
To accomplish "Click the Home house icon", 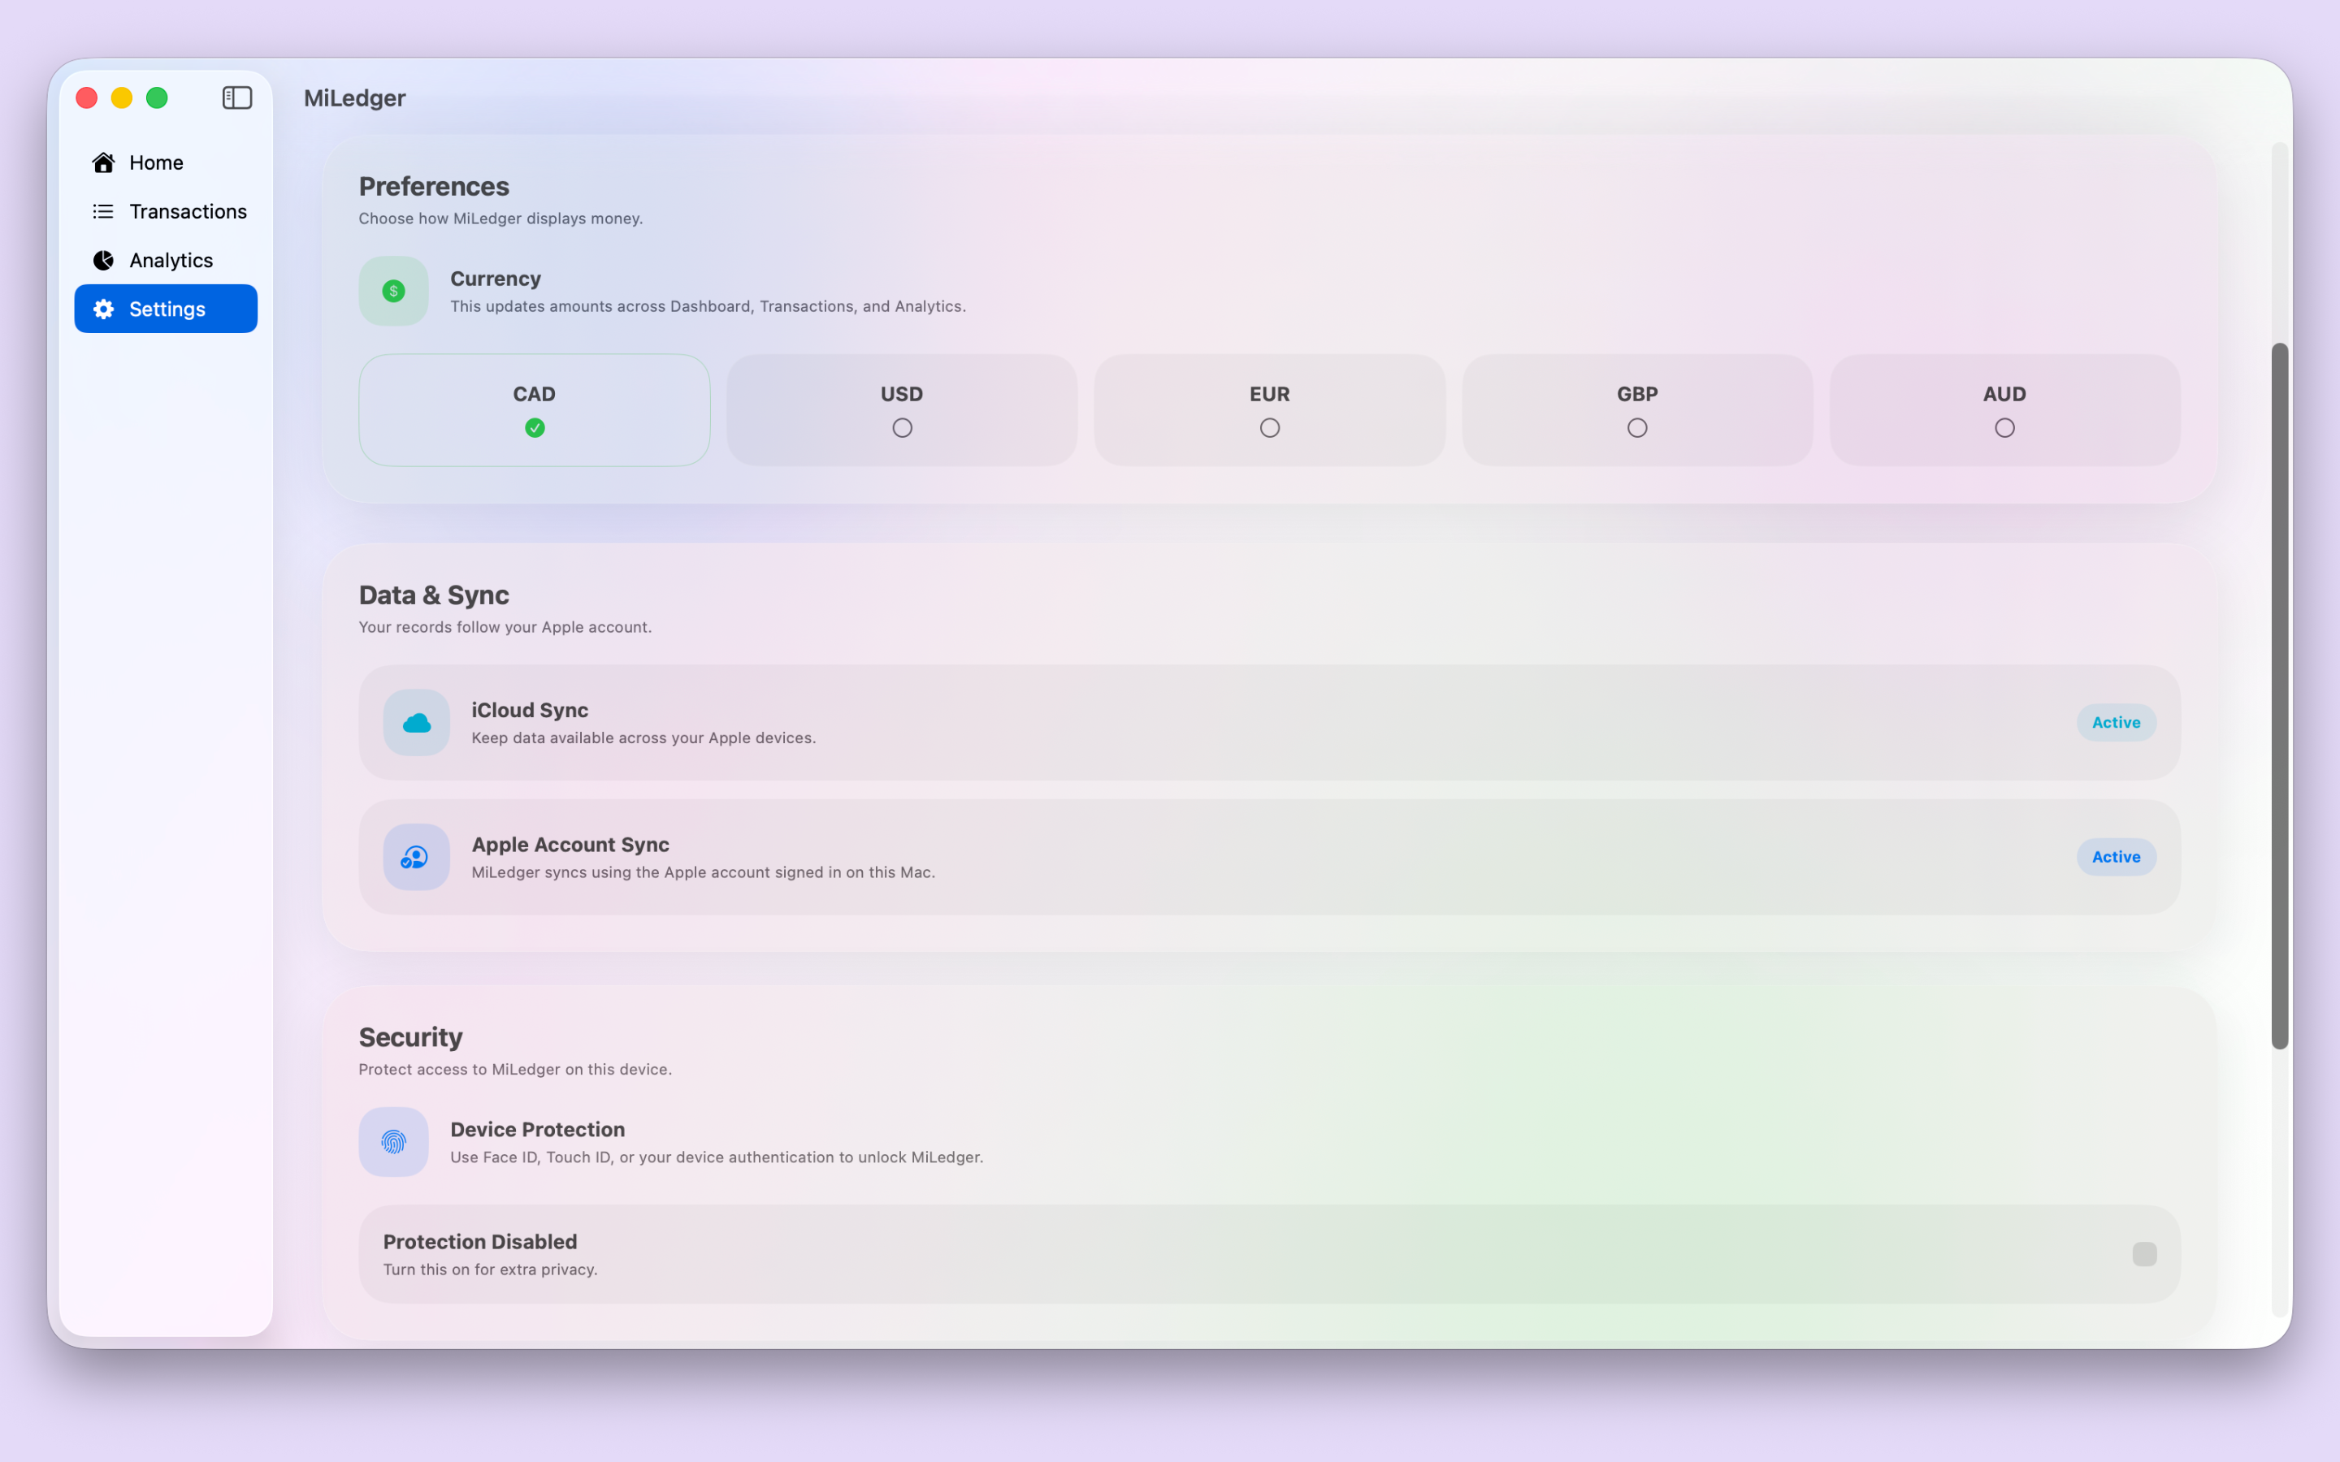I will [x=103, y=162].
